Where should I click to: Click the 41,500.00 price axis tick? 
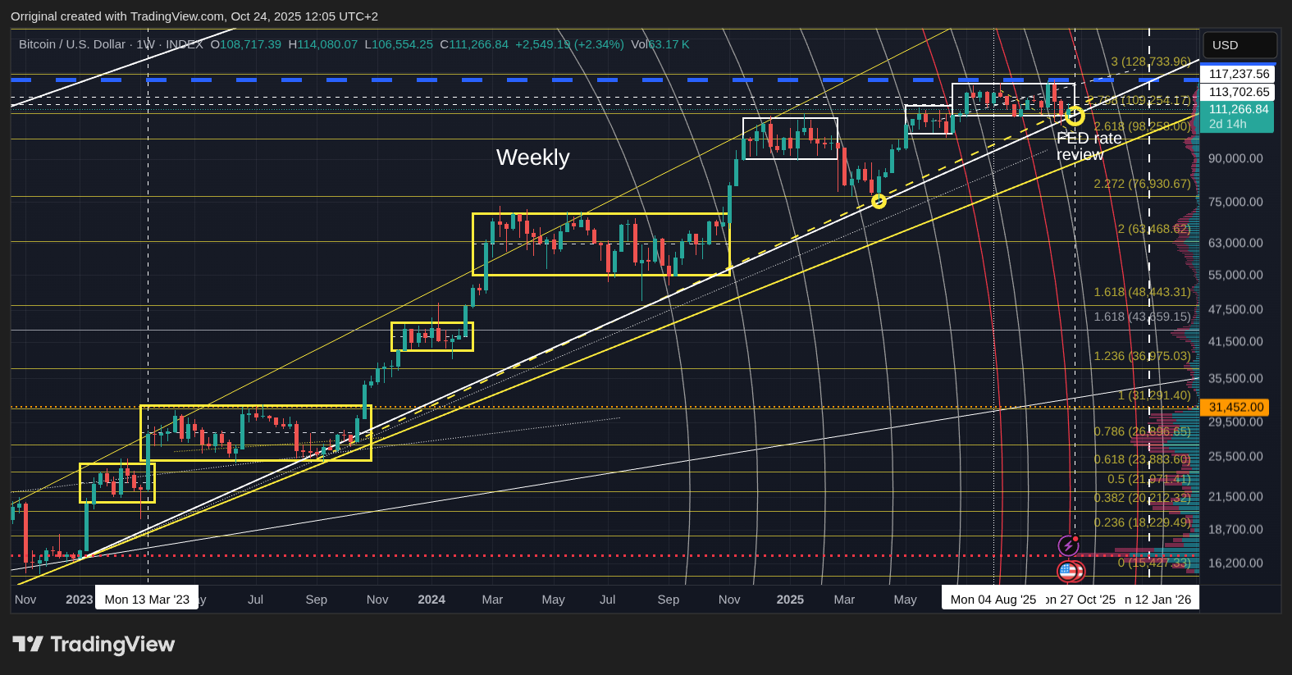(x=1235, y=341)
